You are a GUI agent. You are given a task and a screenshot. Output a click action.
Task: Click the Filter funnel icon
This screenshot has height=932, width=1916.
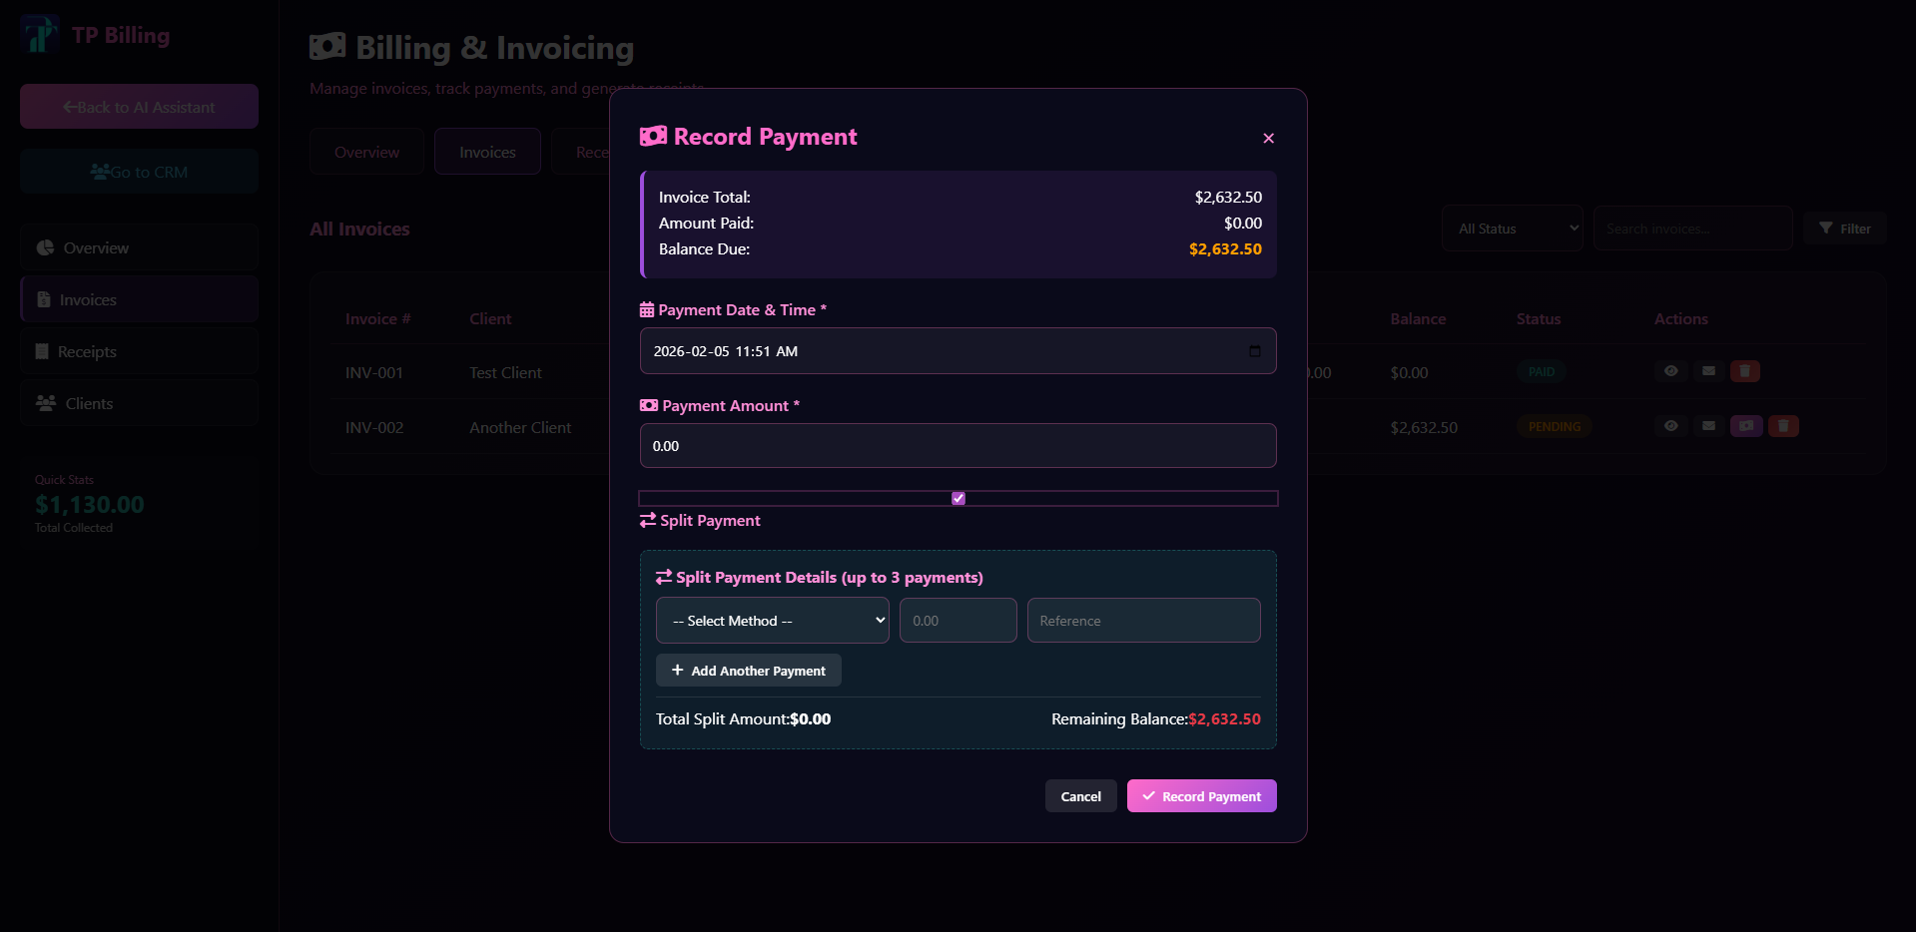pos(1824,228)
